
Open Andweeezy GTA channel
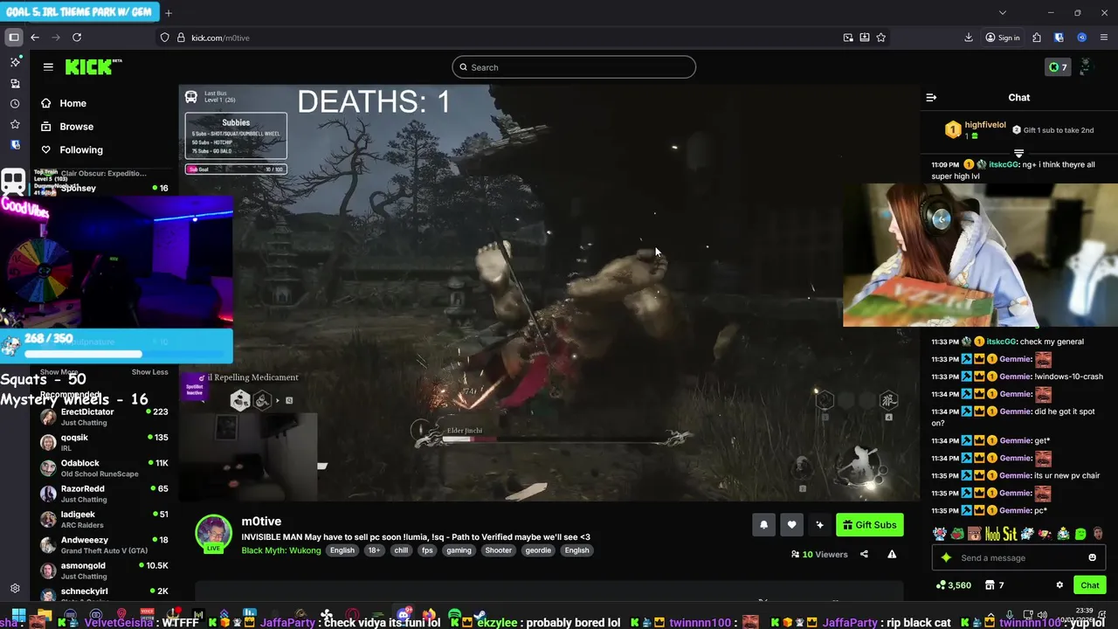pyautogui.click(x=104, y=545)
